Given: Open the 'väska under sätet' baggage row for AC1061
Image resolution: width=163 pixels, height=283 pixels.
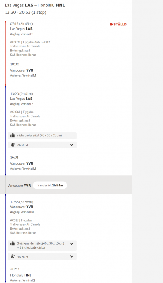Looking at the screenshot, I should (x=42, y=135).
